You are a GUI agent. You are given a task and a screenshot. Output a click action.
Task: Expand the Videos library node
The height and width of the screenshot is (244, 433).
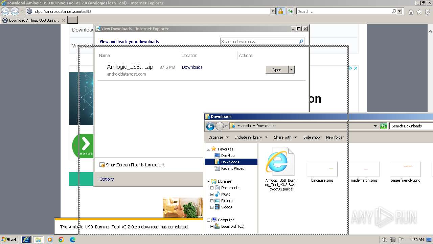212,207
